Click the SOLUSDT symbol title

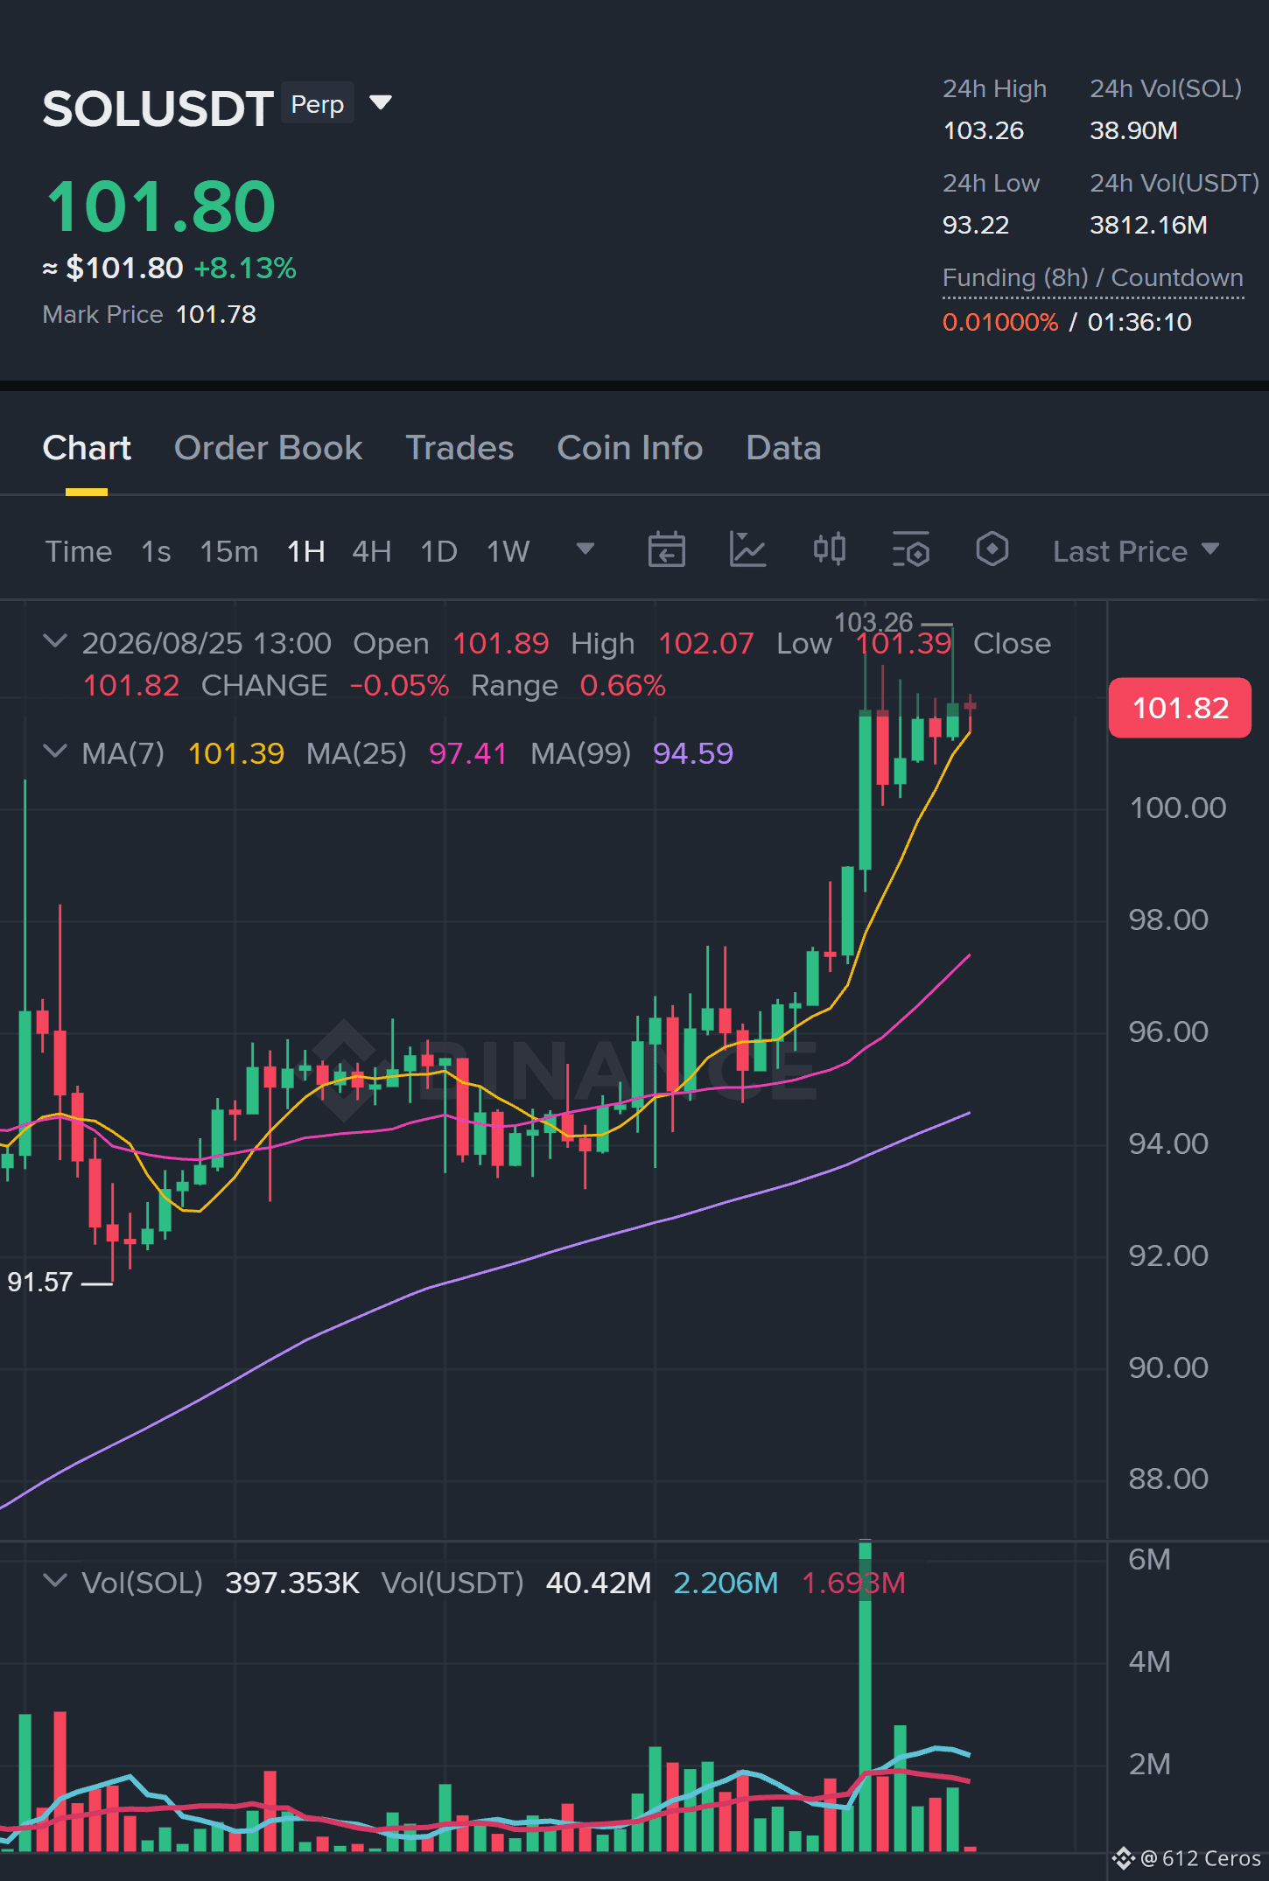pos(158,108)
